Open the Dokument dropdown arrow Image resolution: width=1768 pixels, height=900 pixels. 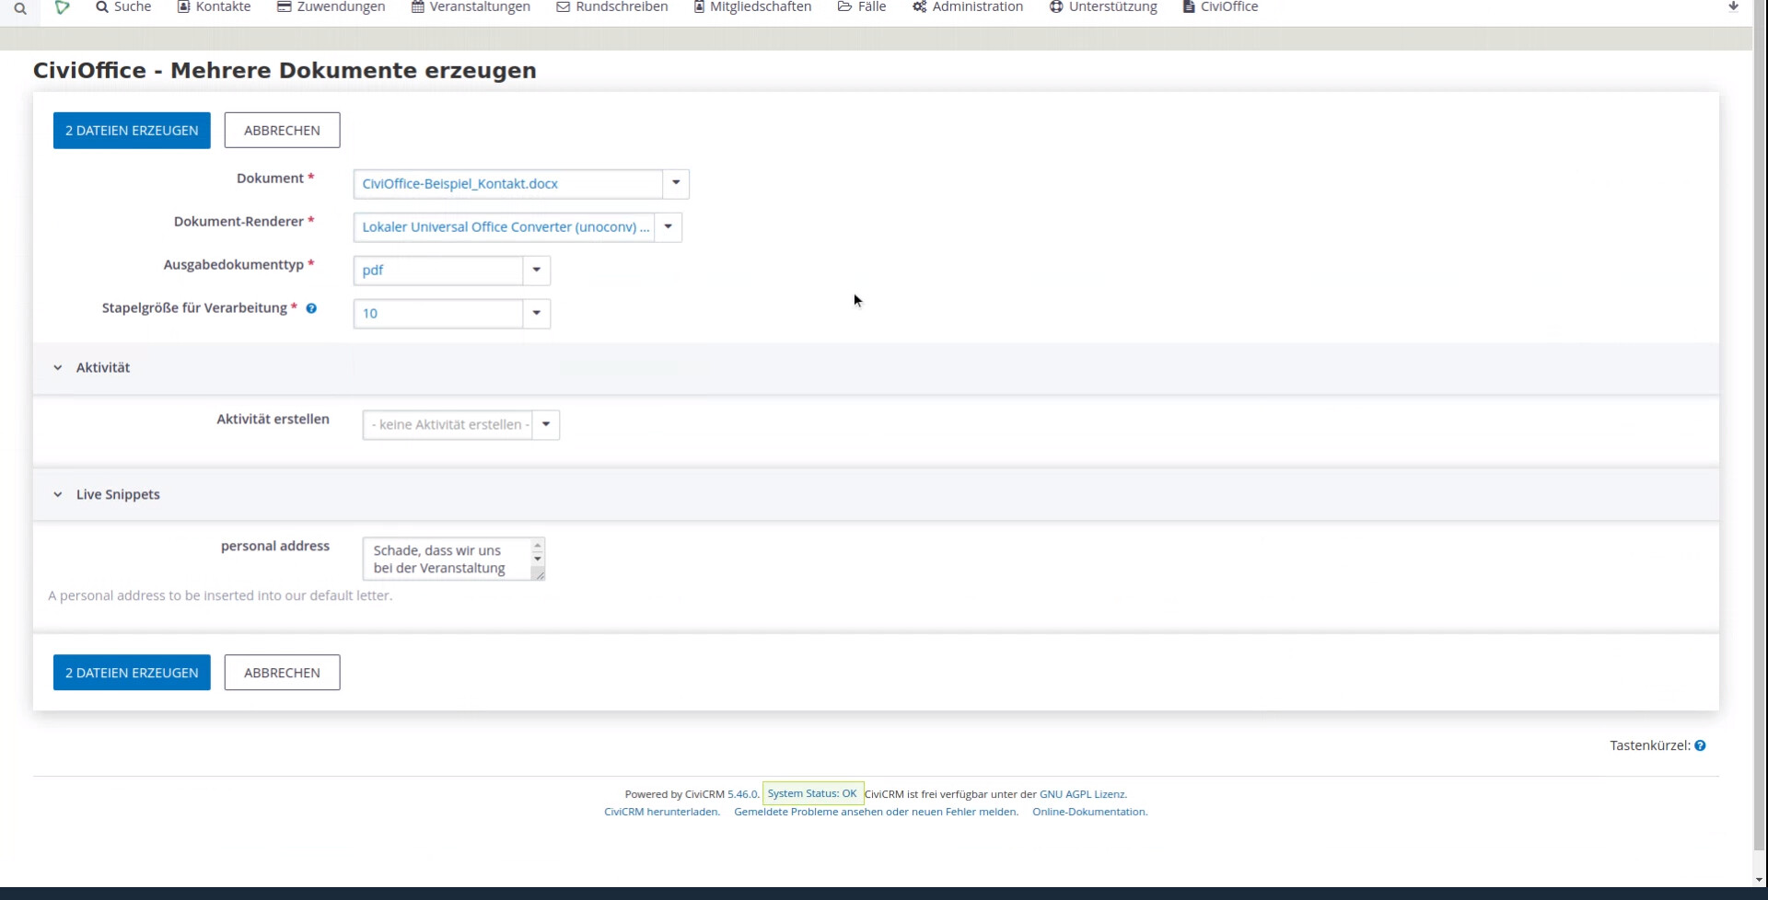point(676,183)
